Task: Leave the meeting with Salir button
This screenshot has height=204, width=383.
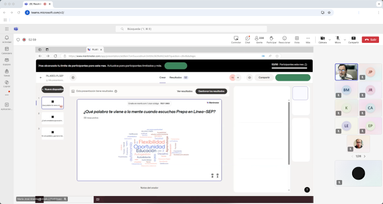Action: (x=370, y=39)
